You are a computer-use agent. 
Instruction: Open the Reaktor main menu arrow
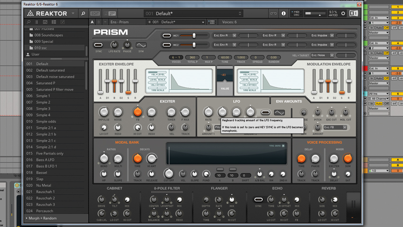tap(73, 13)
